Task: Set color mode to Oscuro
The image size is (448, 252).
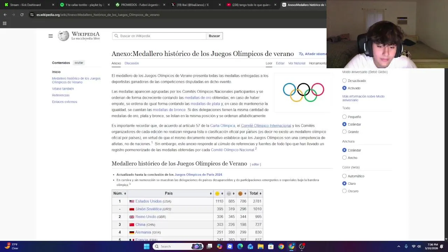Action: [344, 191]
